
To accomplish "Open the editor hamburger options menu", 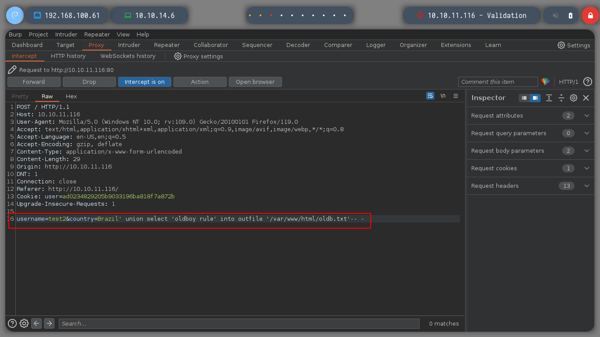I will point(456,96).
